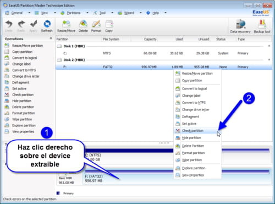Click View properties in Operations panel
This screenshot has width=275, height=204.
point(19,131)
